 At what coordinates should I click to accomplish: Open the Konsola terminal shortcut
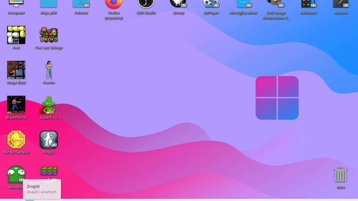(341, 3)
